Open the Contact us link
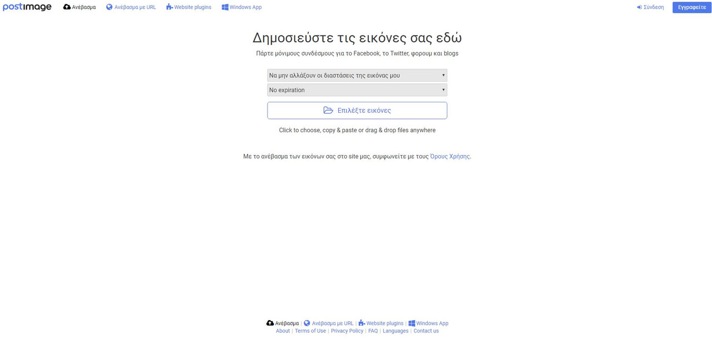 [x=426, y=331]
